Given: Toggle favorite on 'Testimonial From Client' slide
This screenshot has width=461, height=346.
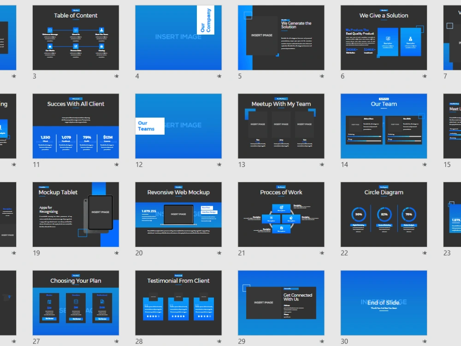Looking at the screenshot, I should tap(219, 341).
